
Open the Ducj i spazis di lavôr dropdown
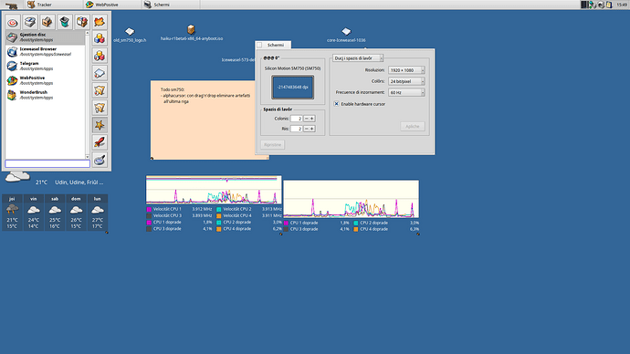tap(358, 58)
